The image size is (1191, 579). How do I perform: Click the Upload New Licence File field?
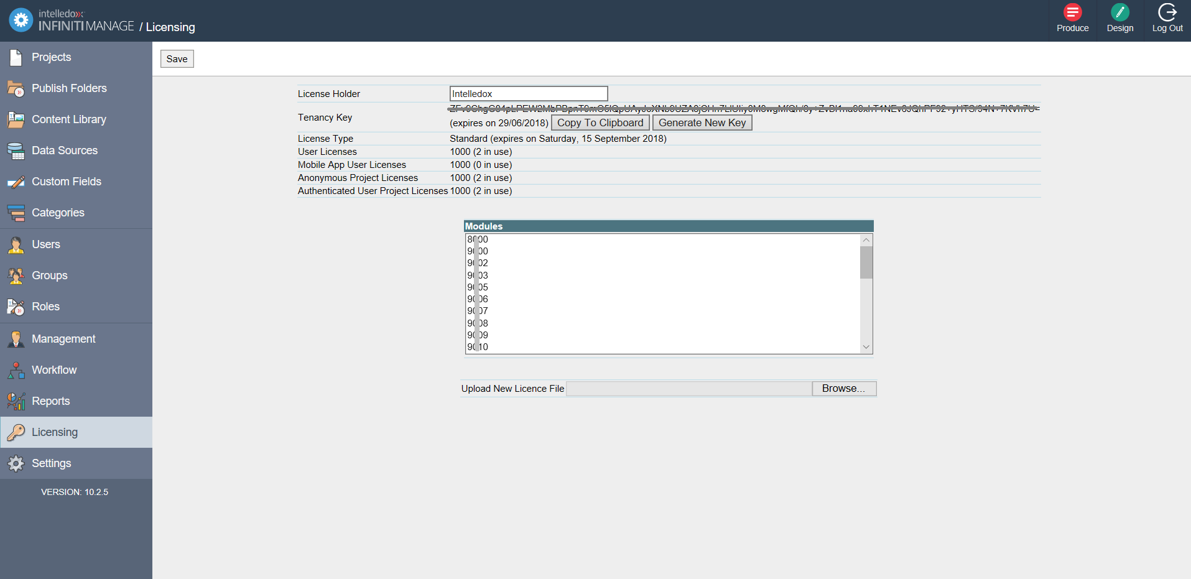pos(689,388)
